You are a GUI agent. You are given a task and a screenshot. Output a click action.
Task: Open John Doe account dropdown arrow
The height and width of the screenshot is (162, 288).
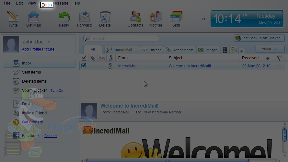coord(49,42)
